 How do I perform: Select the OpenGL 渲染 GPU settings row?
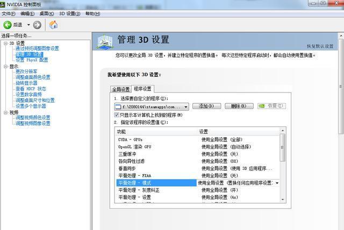(x=198, y=147)
